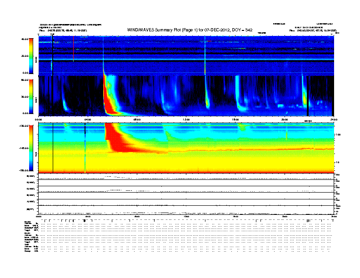The image size is (360, 278).
Task: Click the RAD1 panel color scale bar
Action: tap(31, 97)
